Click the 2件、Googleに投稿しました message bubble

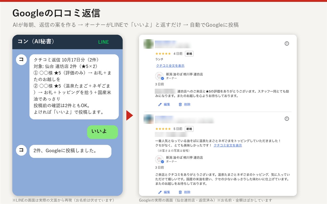pos(70,151)
